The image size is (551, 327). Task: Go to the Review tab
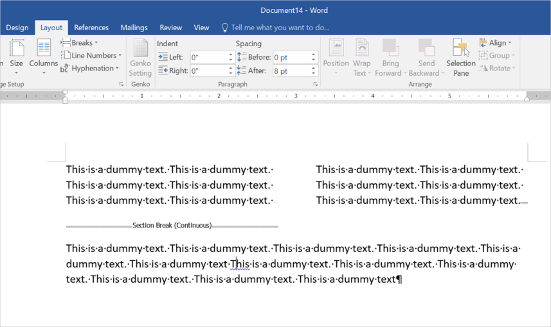tap(170, 28)
